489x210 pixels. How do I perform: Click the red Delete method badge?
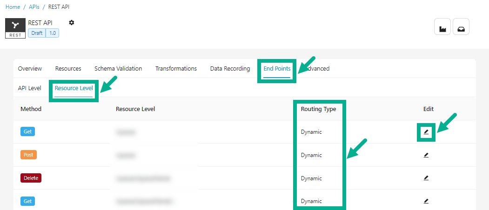click(x=31, y=178)
